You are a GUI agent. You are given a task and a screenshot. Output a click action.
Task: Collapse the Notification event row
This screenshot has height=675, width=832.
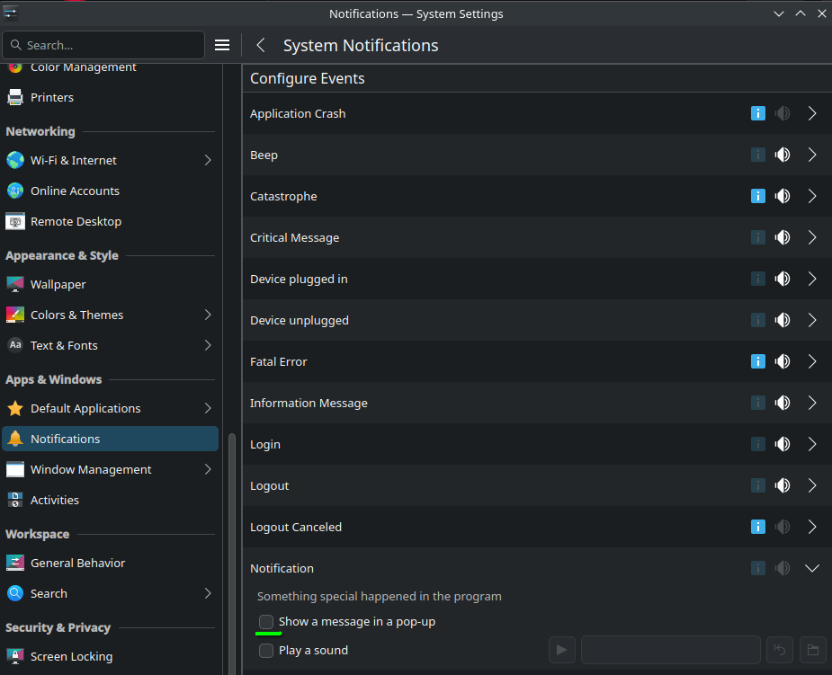click(812, 568)
